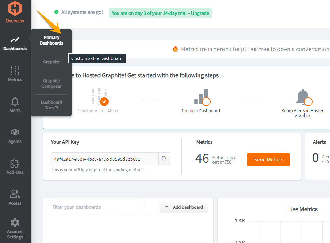Click the 1.3 K axis label

pyautogui.click(x=240, y=221)
